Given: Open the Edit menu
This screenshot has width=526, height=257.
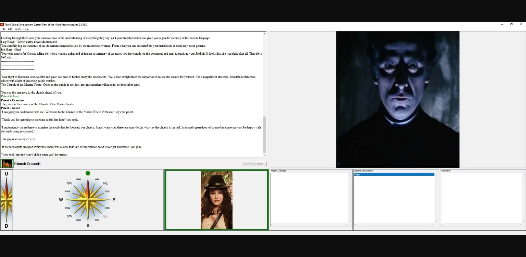Looking at the screenshot, I should 10,29.
